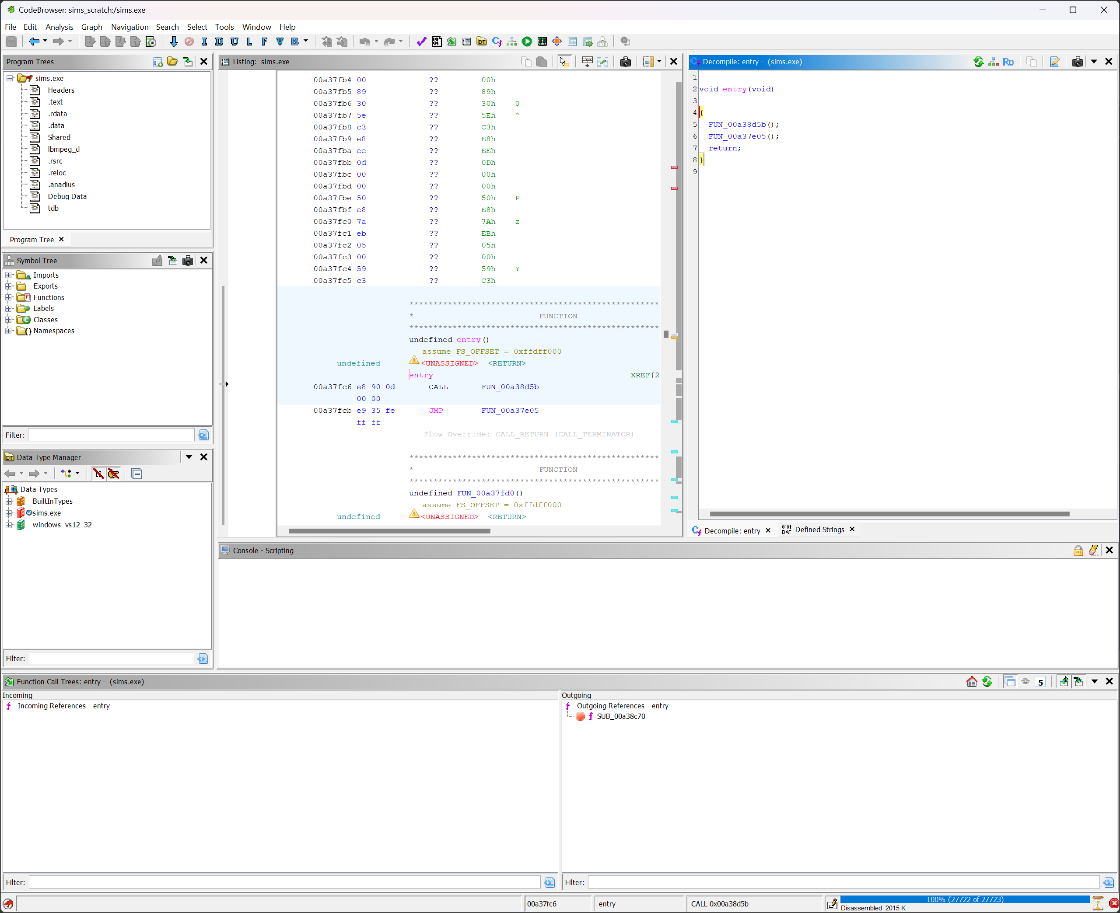The height and width of the screenshot is (913, 1120).
Task: Open Data Type Manager dropdown arrow menu
Action: [x=188, y=457]
